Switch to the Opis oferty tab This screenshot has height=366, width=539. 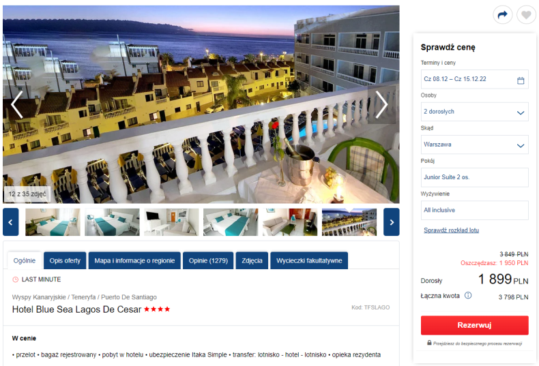tap(65, 260)
